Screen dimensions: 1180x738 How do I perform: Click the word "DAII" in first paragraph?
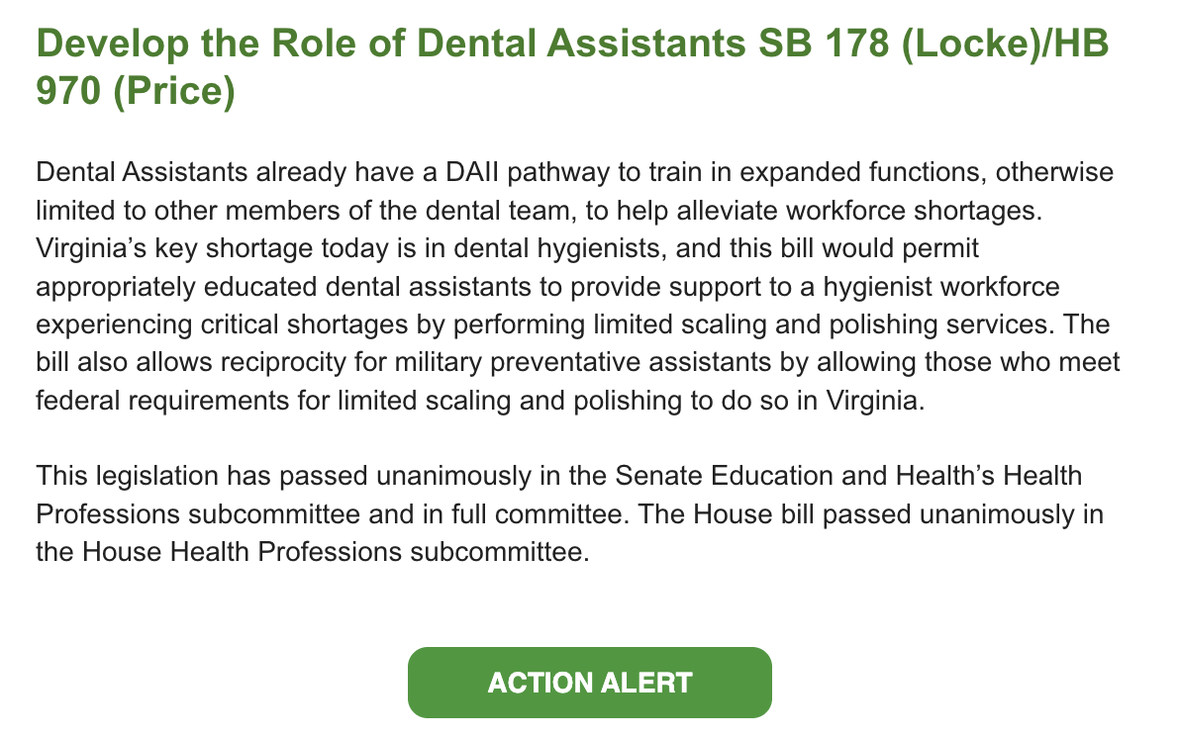(475, 173)
